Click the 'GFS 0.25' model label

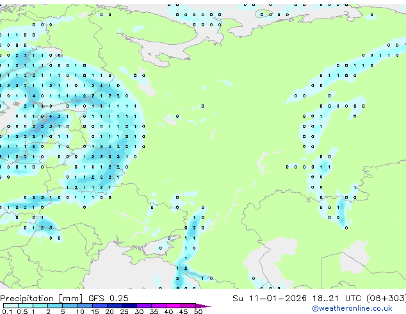[x=108, y=299]
